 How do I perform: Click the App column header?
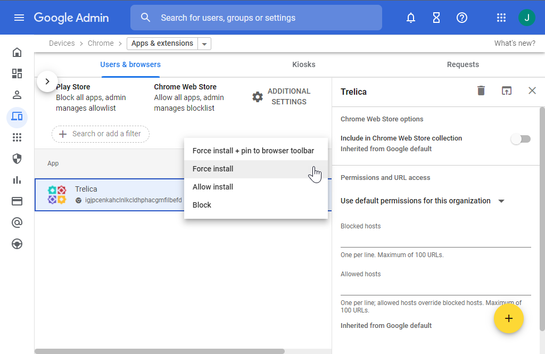tap(53, 163)
